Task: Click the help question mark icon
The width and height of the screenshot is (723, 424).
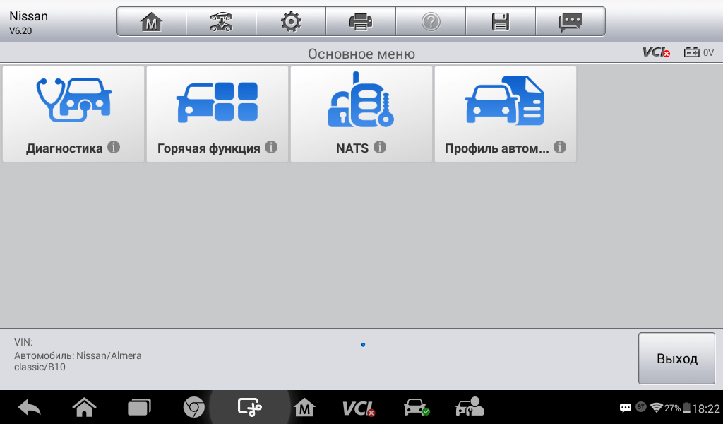Action: [431, 22]
